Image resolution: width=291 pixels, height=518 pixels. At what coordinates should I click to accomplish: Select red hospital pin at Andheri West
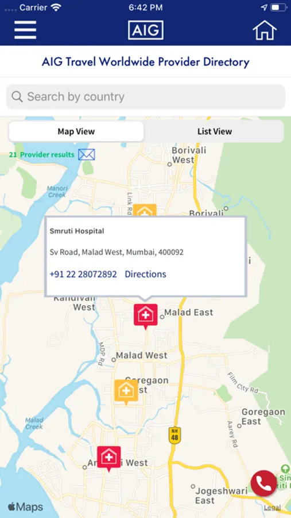tap(108, 459)
